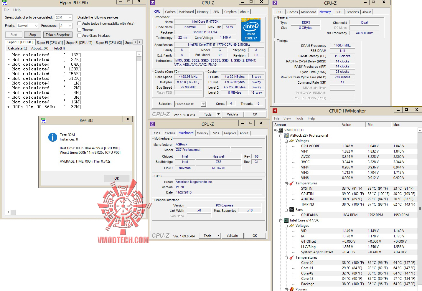Click the Voltages icon under Intel Core i7
Viewport: 422px width, 291px height.
pyautogui.click(x=292, y=226)
